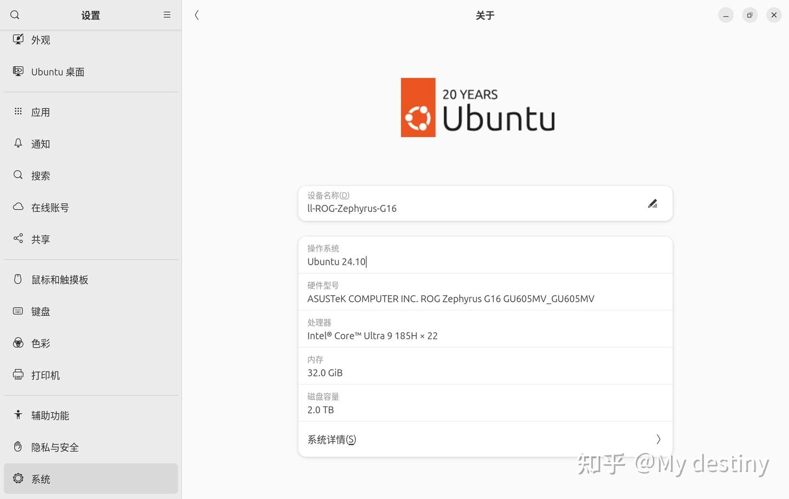Expand 系统详情 with the right chevron
The width and height of the screenshot is (789, 499).
click(658, 439)
